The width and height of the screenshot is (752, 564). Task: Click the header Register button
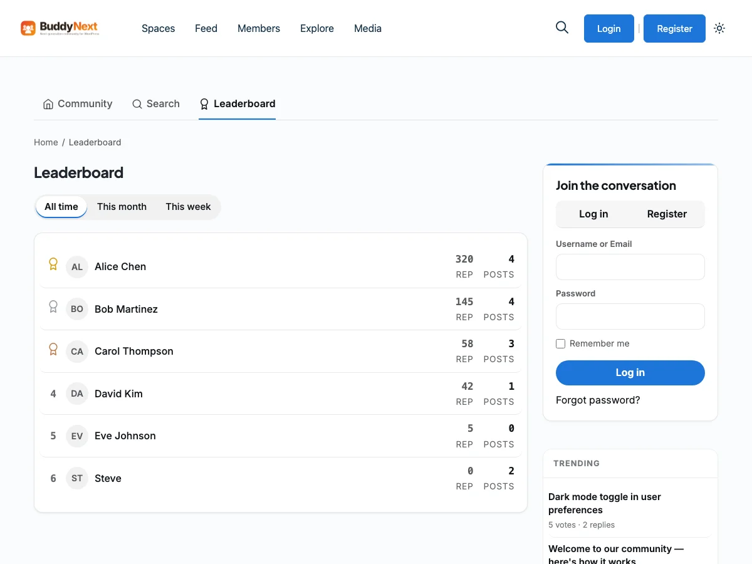pos(674,28)
